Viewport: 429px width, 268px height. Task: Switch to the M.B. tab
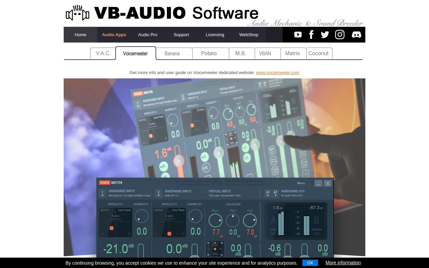pyautogui.click(x=242, y=53)
